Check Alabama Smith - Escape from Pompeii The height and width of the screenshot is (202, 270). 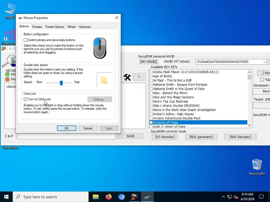point(151,84)
